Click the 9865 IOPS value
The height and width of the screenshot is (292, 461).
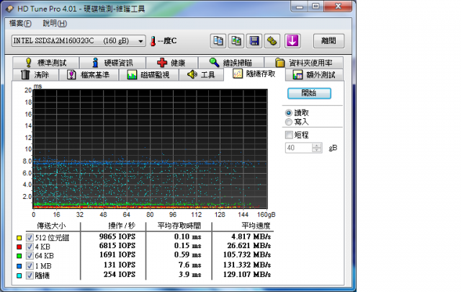click(x=117, y=236)
